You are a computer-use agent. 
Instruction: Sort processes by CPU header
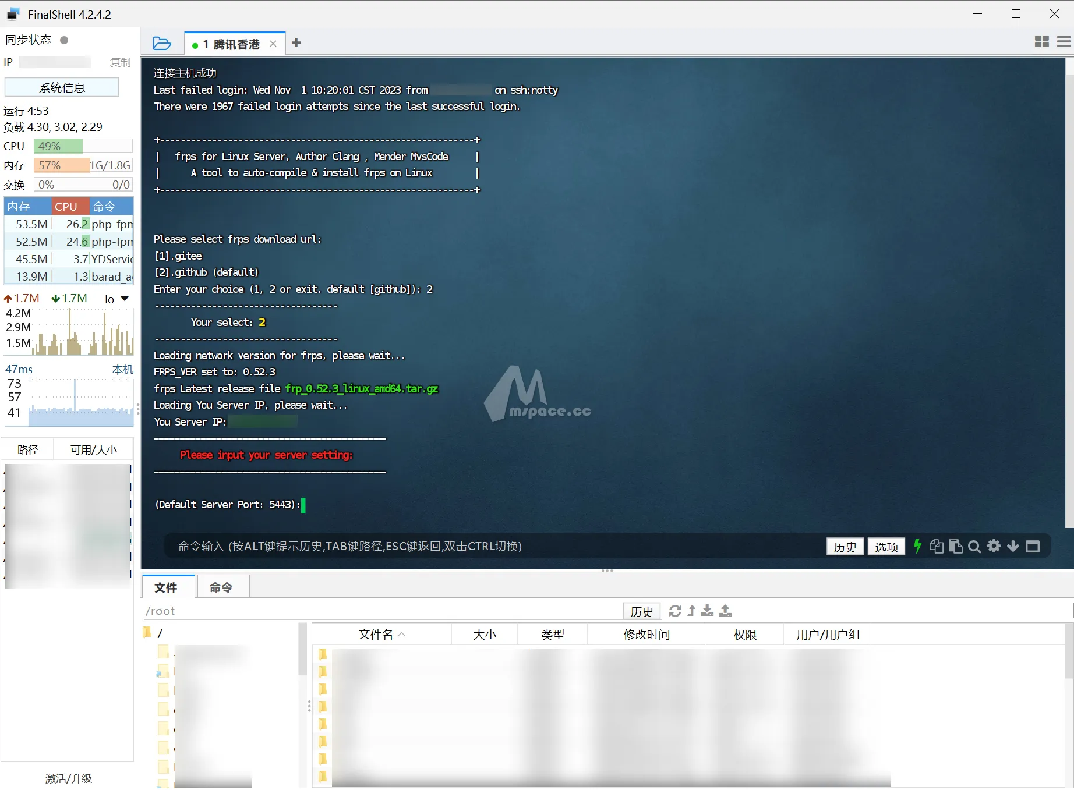point(70,207)
